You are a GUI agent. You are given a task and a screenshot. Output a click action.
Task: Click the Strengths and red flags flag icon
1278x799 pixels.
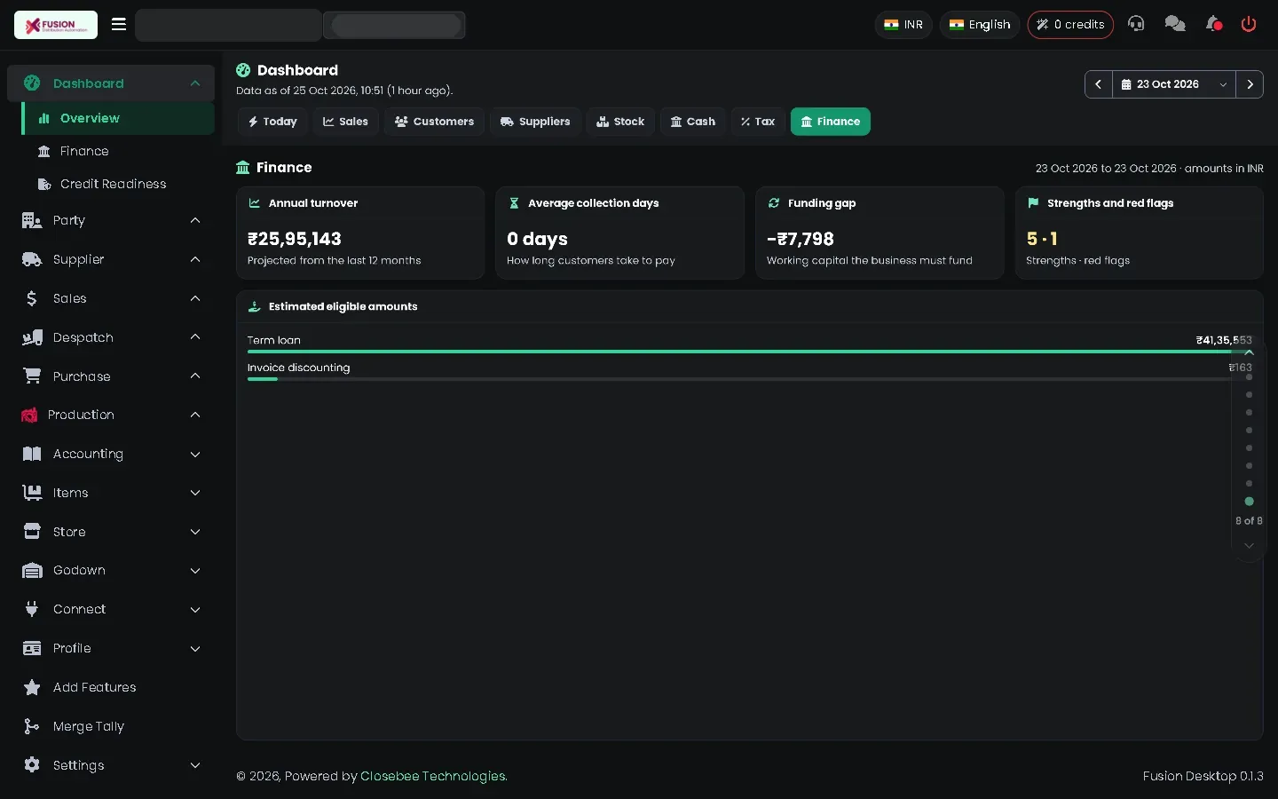[1033, 203]
